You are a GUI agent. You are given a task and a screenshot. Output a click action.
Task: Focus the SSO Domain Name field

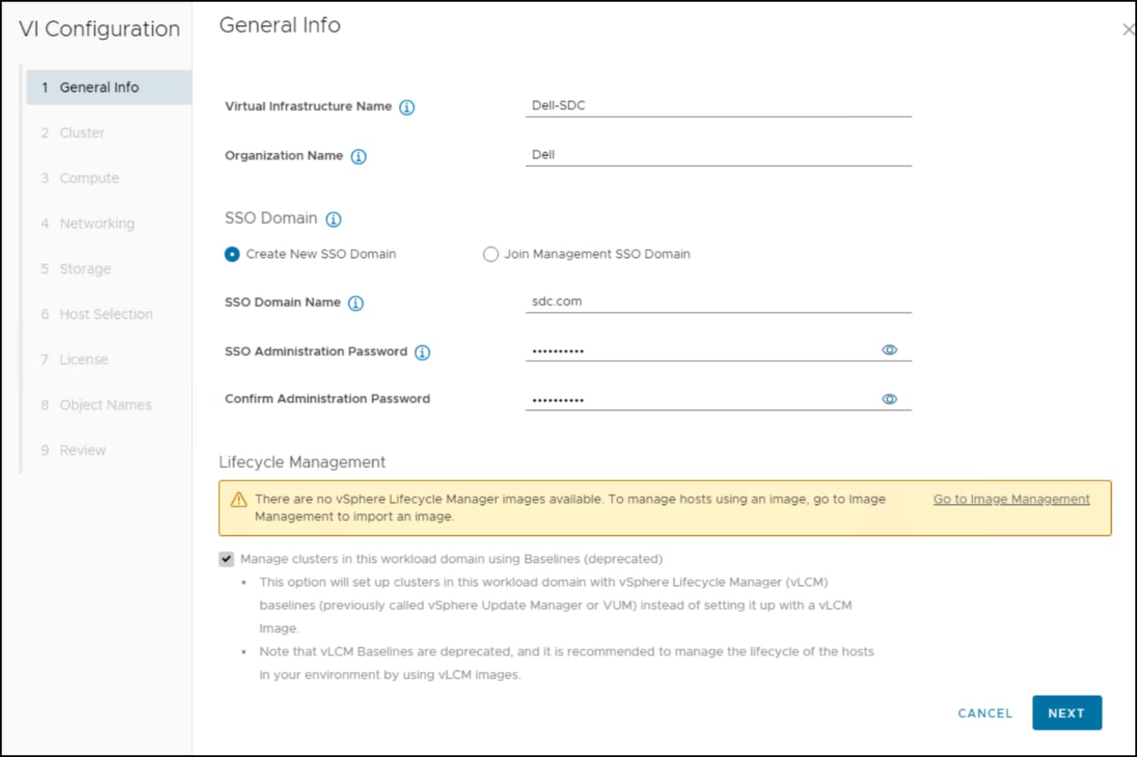pos(718,302)
